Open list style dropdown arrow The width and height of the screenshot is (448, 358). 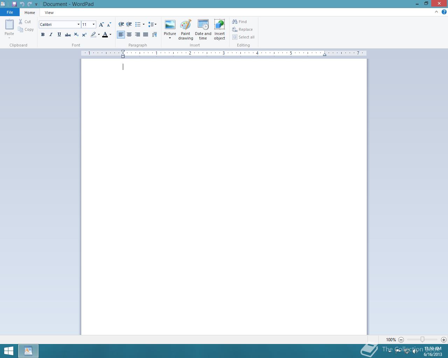143,24
